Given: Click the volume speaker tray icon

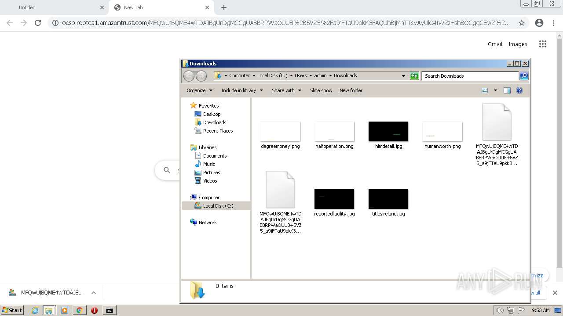Looking at the screenshot, I should pos(500,310).
